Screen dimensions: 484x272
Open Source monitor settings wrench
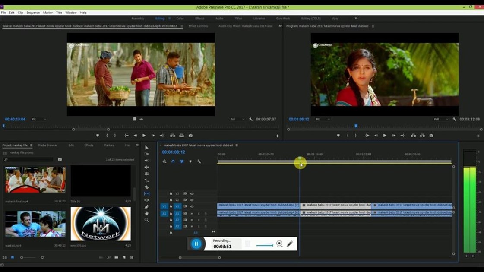coord(251,119)
